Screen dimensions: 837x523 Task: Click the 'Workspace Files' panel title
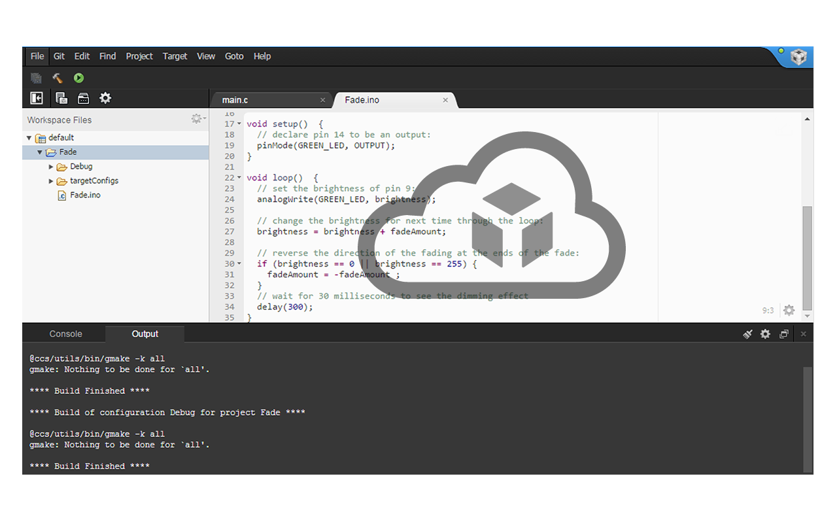(60, 120)
